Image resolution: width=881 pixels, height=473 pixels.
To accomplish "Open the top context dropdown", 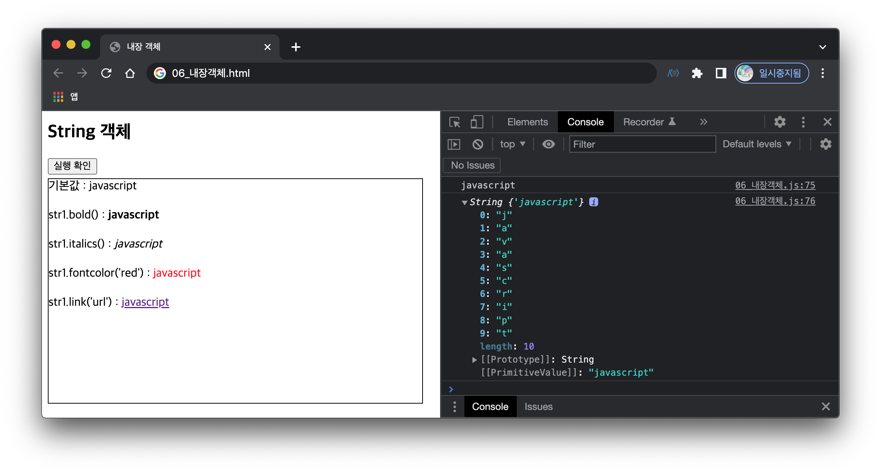I will (512, 144).
